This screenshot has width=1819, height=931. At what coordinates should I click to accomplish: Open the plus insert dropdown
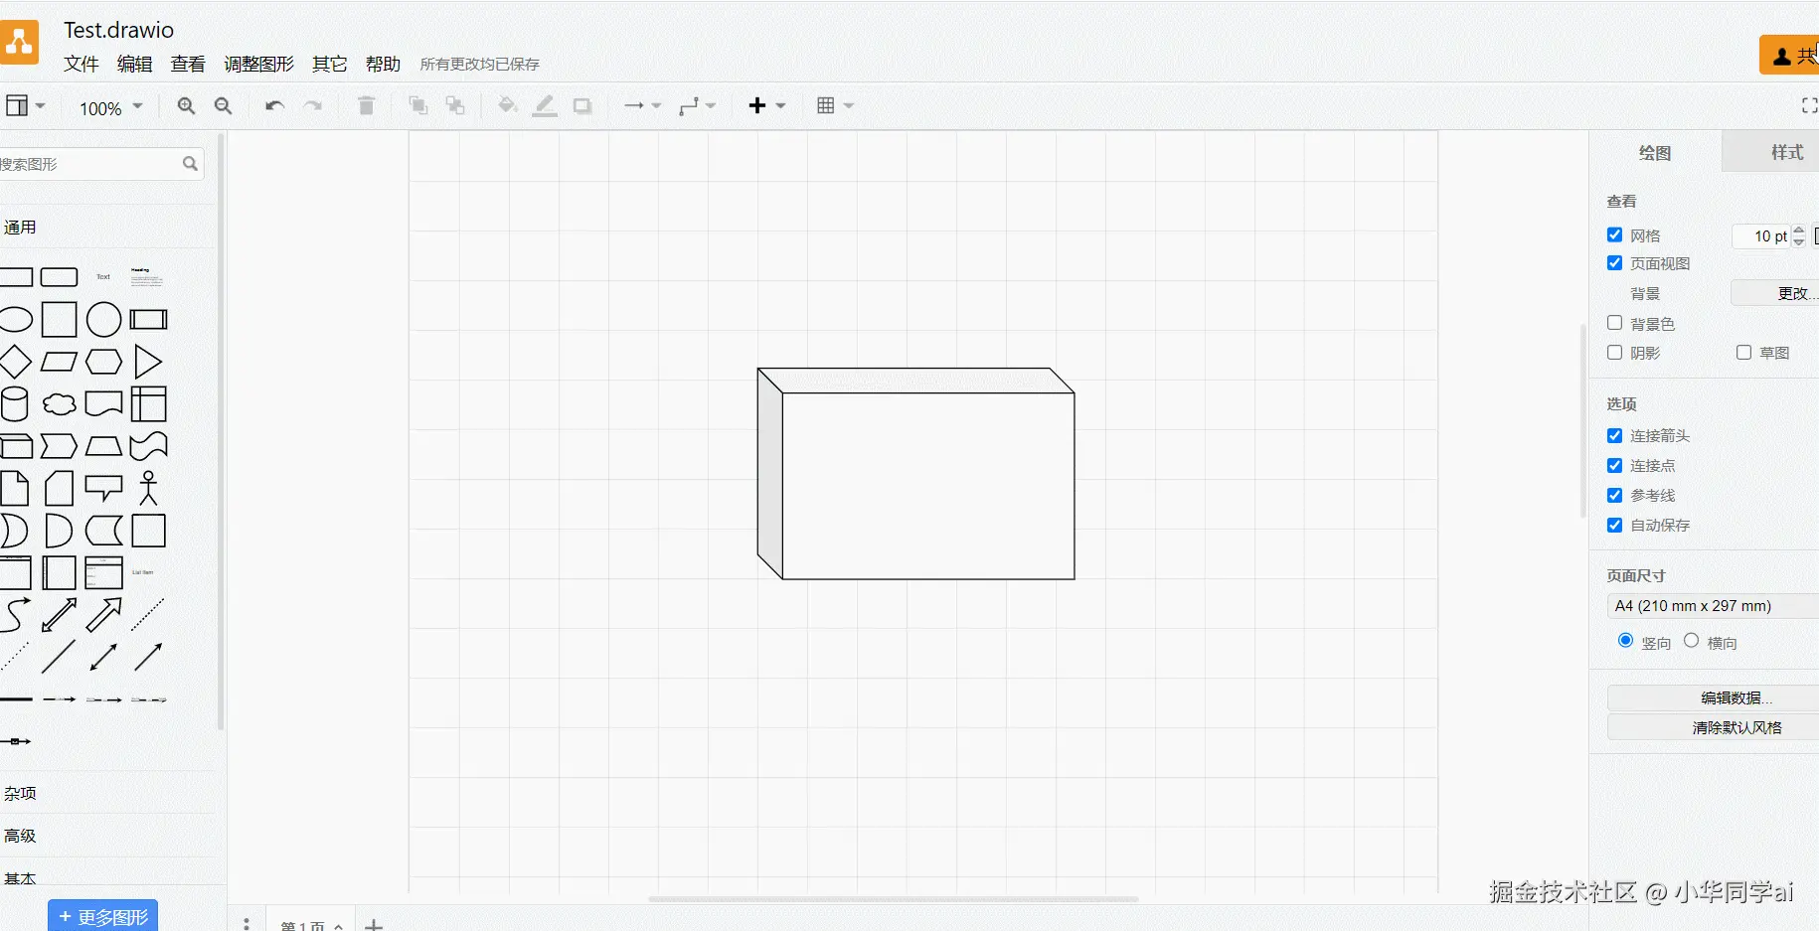pos(766,105)
